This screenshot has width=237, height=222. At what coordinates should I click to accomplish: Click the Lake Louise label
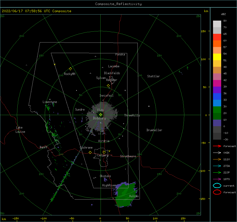20,130
